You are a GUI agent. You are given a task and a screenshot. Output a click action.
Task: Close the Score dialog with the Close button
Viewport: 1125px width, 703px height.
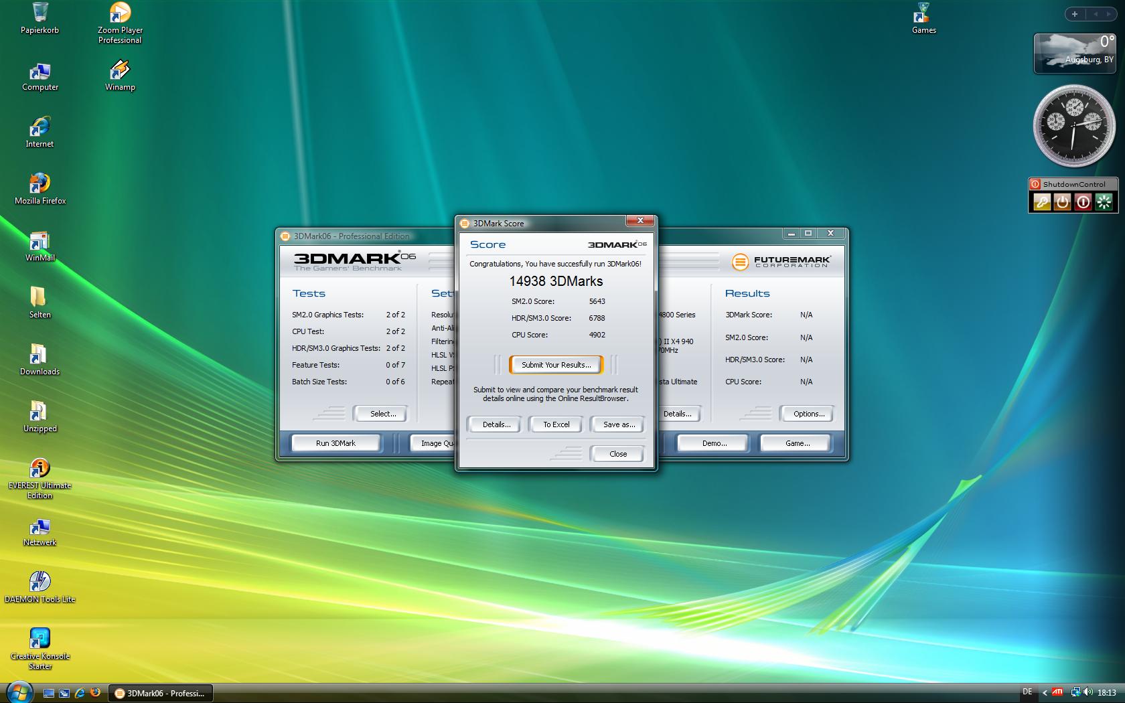pos(617,454)
